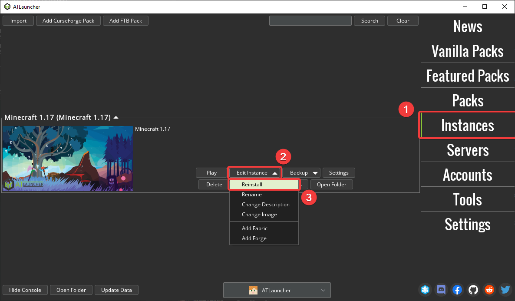This screenshot has width=515, height=301.
Task: Click the ATLauncher logo in title bar
Action: point(7,7)
